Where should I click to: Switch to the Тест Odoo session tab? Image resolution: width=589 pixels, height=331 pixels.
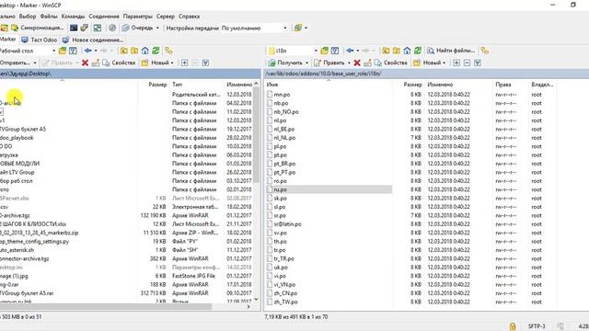click(40, 40)
